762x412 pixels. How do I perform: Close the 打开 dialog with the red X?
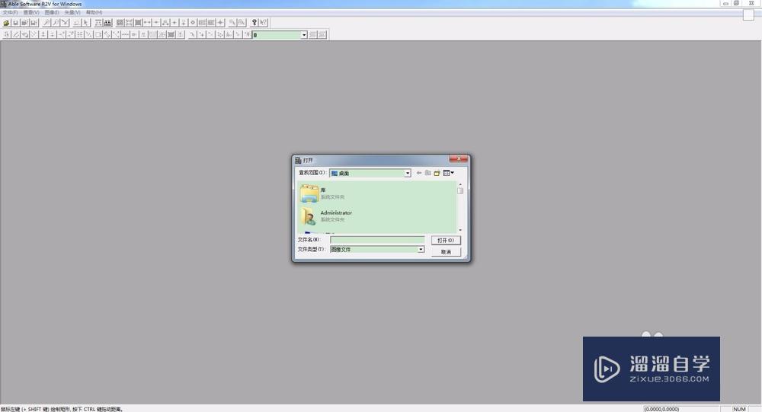[x=458, y=159]
